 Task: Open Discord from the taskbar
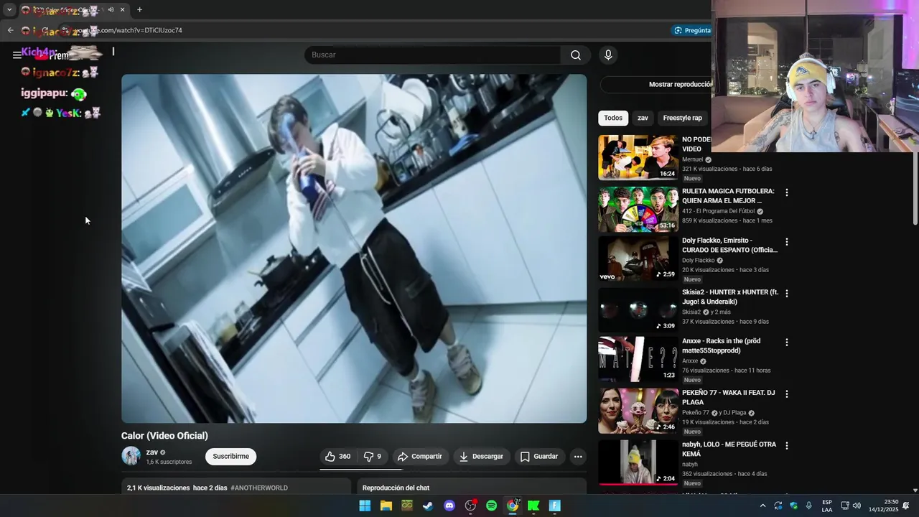(x=449, y=506)
